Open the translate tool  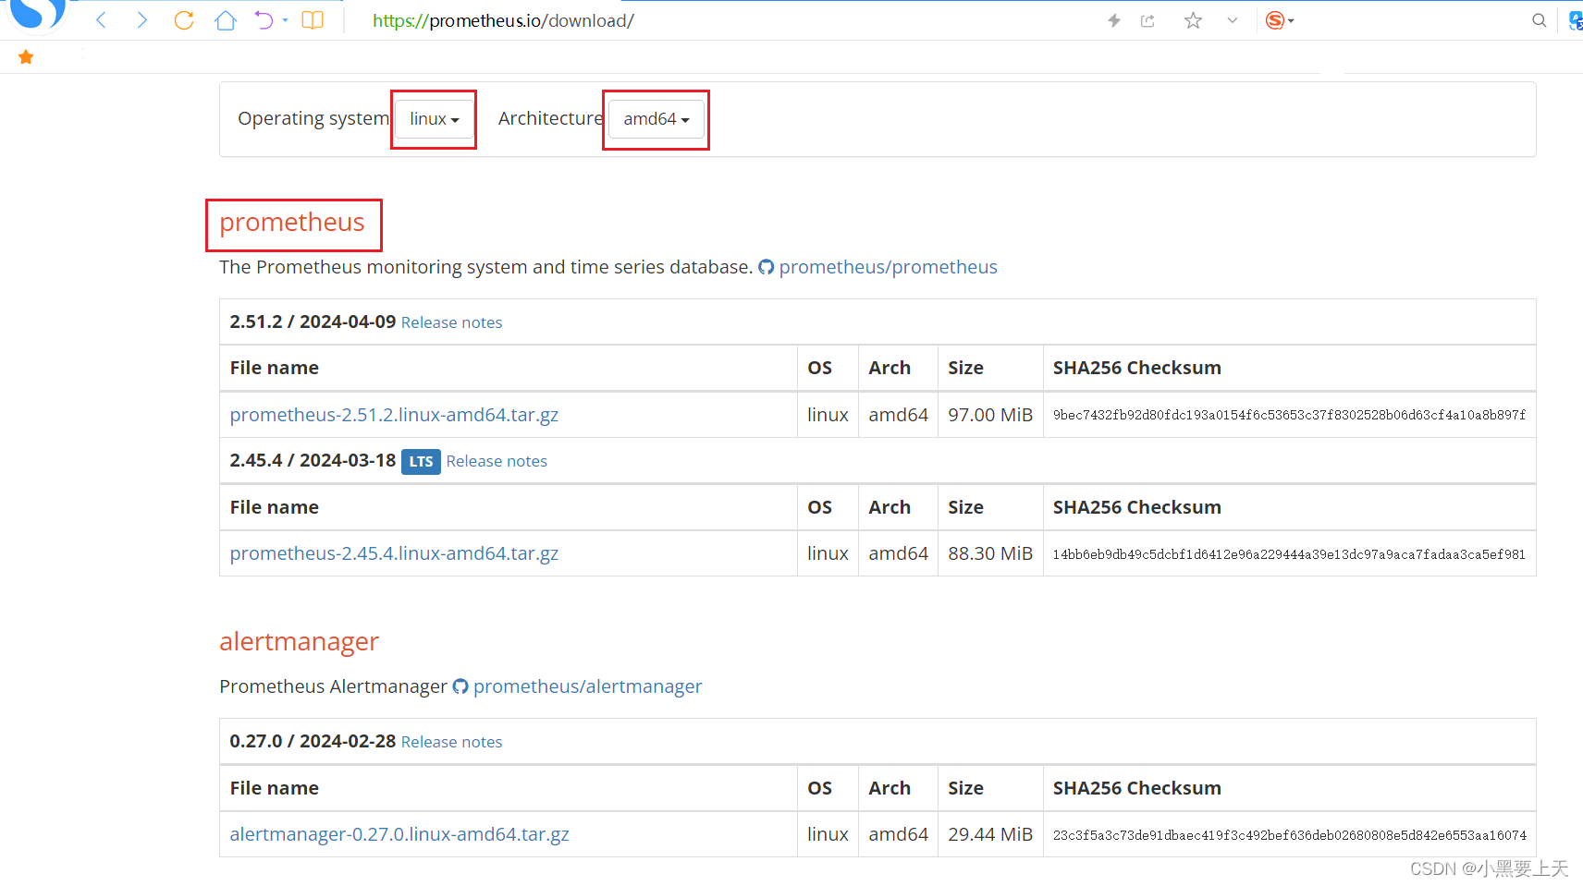pyautogui.click(x=1575, y=19)
